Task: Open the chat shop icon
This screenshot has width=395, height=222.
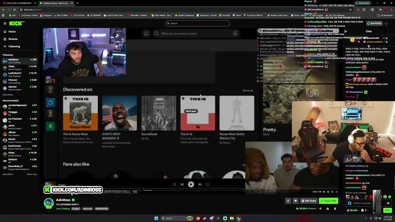Action: click(363, 210)
